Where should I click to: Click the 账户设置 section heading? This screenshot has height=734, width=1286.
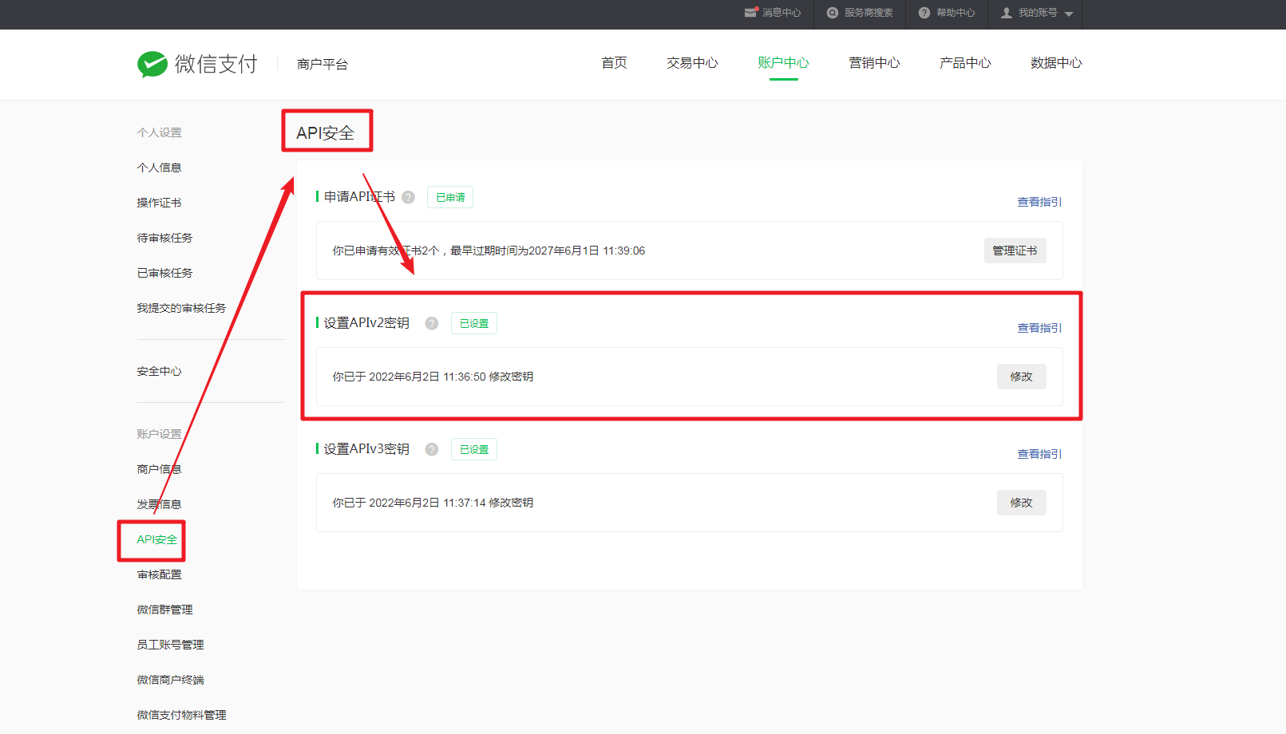(x=159, y=434)
